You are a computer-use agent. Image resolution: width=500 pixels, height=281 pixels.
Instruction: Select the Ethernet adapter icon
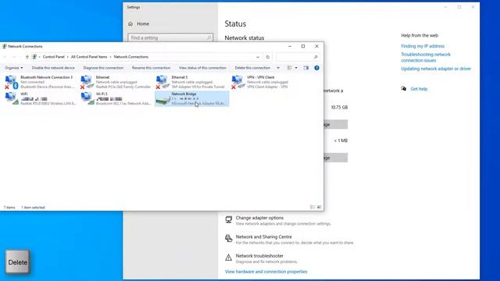[x=87, y=82]
